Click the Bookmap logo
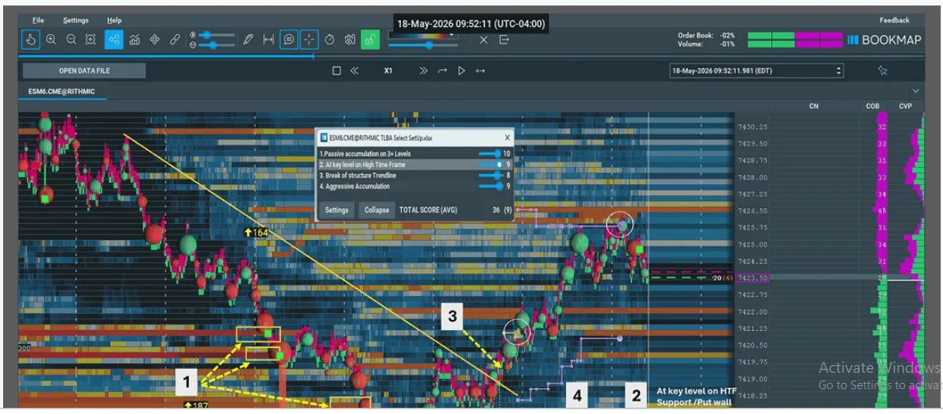This screenshot has height=414, width=943. click(x=885, y=40)
